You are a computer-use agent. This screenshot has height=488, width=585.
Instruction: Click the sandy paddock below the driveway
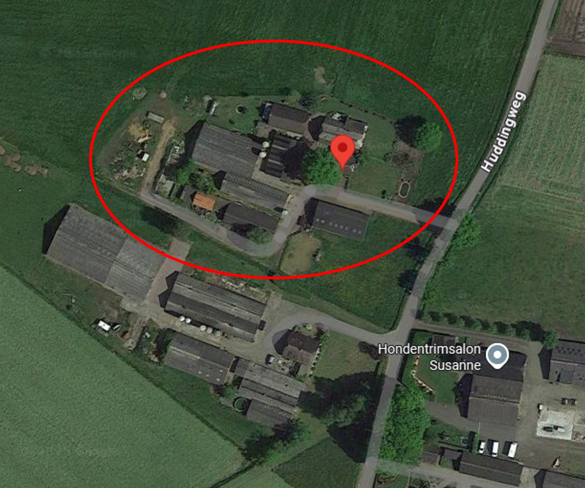[300, 252]
